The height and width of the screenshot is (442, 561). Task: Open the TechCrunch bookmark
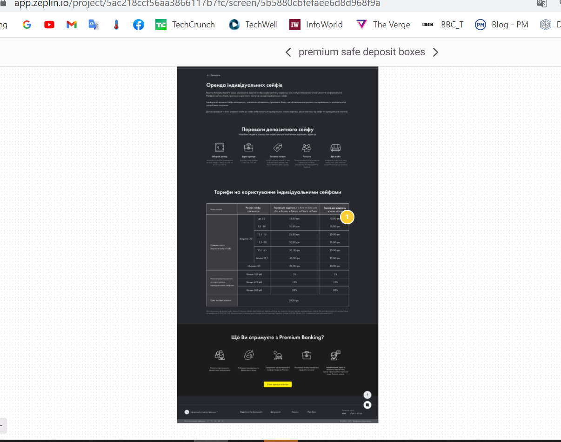(185, 25)
